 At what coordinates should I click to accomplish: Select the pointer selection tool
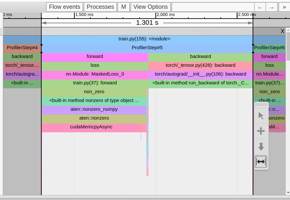tap(261, 116)
